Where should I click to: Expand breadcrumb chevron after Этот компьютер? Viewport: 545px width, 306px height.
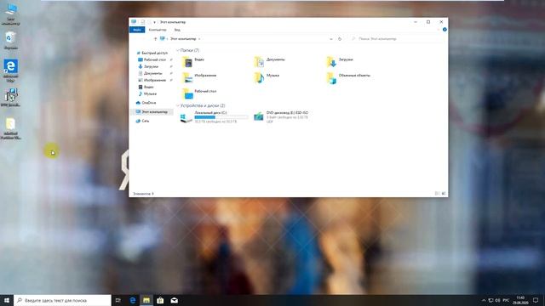pos(199,39)
